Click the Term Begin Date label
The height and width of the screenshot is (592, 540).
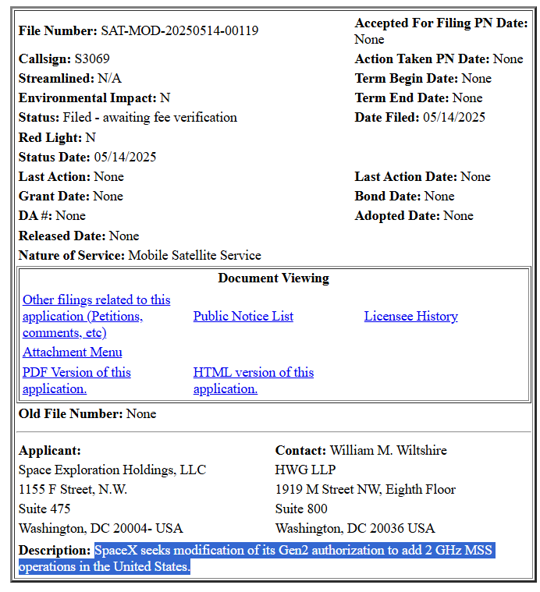pos(407,78)
